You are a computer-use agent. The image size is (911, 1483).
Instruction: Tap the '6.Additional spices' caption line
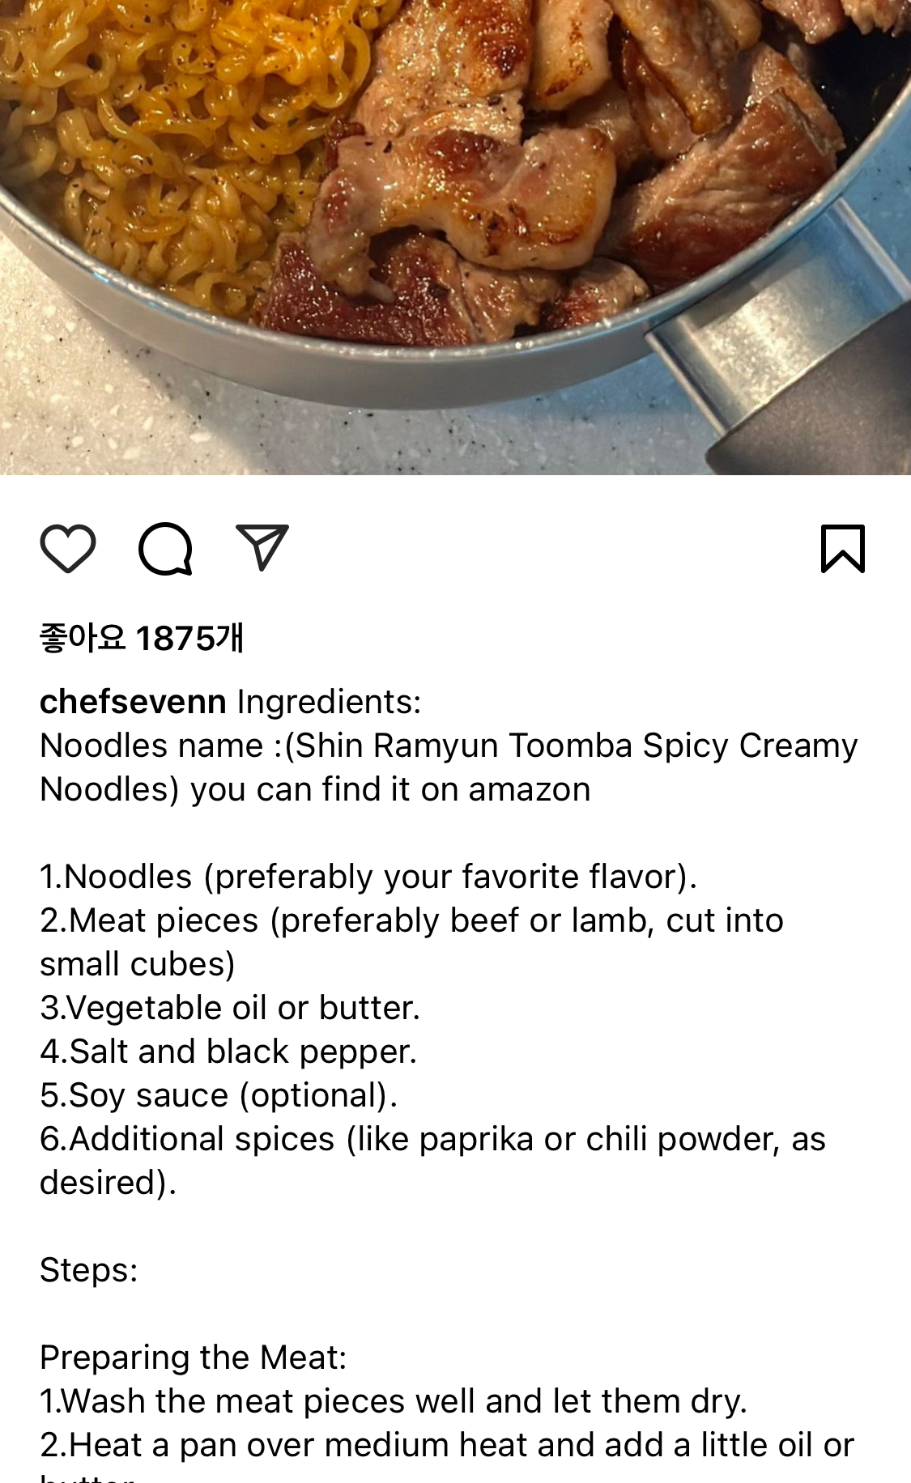pyautogui.click(x=432, y=1161)
